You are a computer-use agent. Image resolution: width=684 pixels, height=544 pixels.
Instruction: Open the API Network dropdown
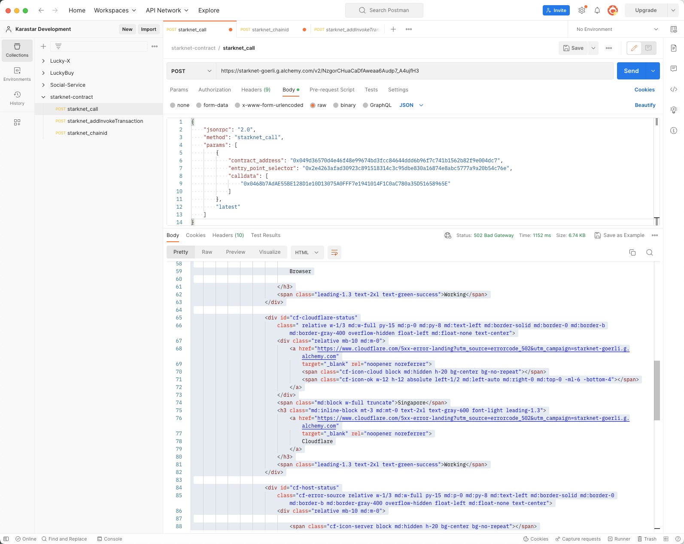[x=167, y=10]
